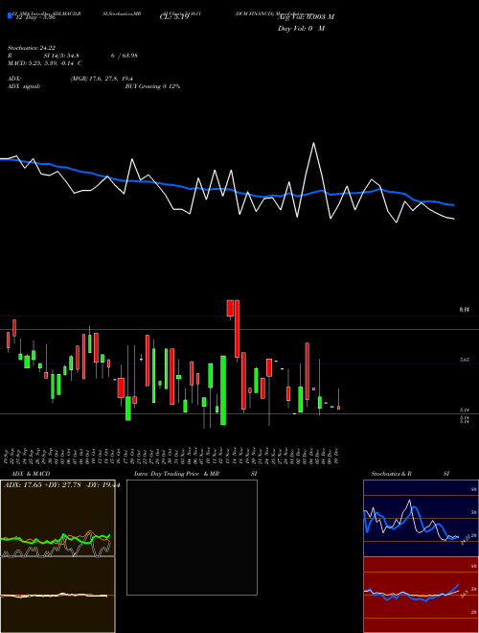Click the last candlestick on the chart
Viewport: 479px width, 633px height.
tap(339, 408)
